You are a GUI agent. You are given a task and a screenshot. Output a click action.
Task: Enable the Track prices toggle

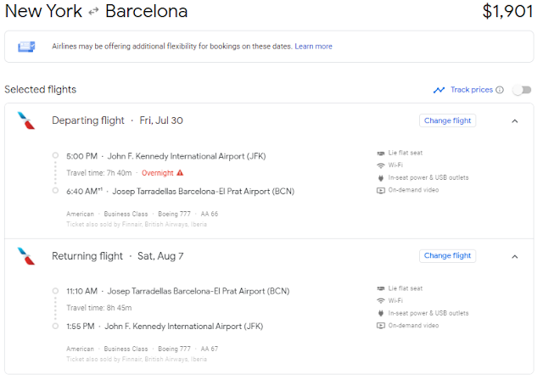point(522,90)
